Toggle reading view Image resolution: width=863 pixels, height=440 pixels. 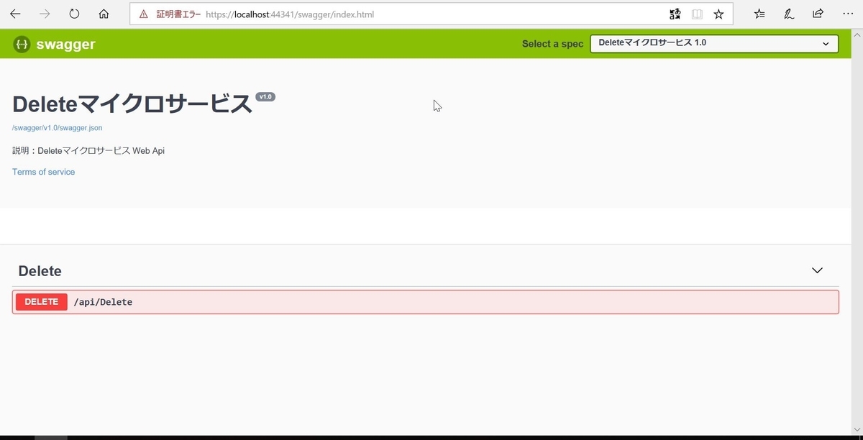click(x=697, y=13)
